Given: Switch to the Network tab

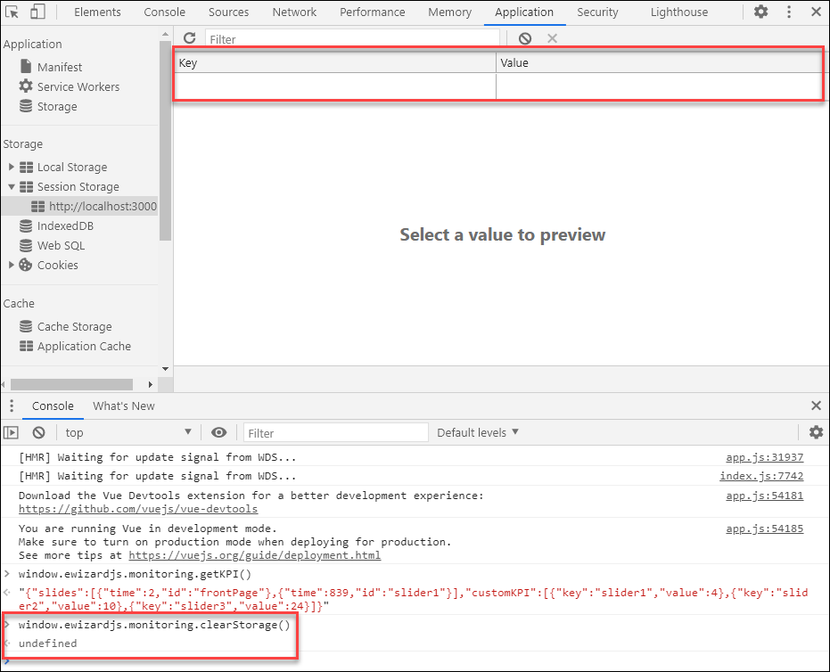Looking at the screenshot, I should click(294, 12).
